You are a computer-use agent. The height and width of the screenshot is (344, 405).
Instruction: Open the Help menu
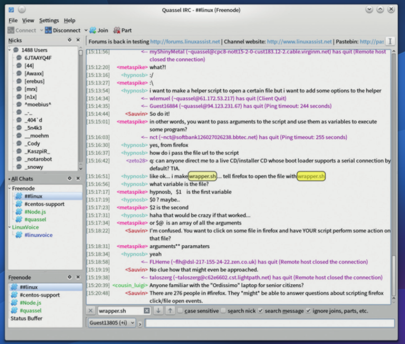pos(69,20)
